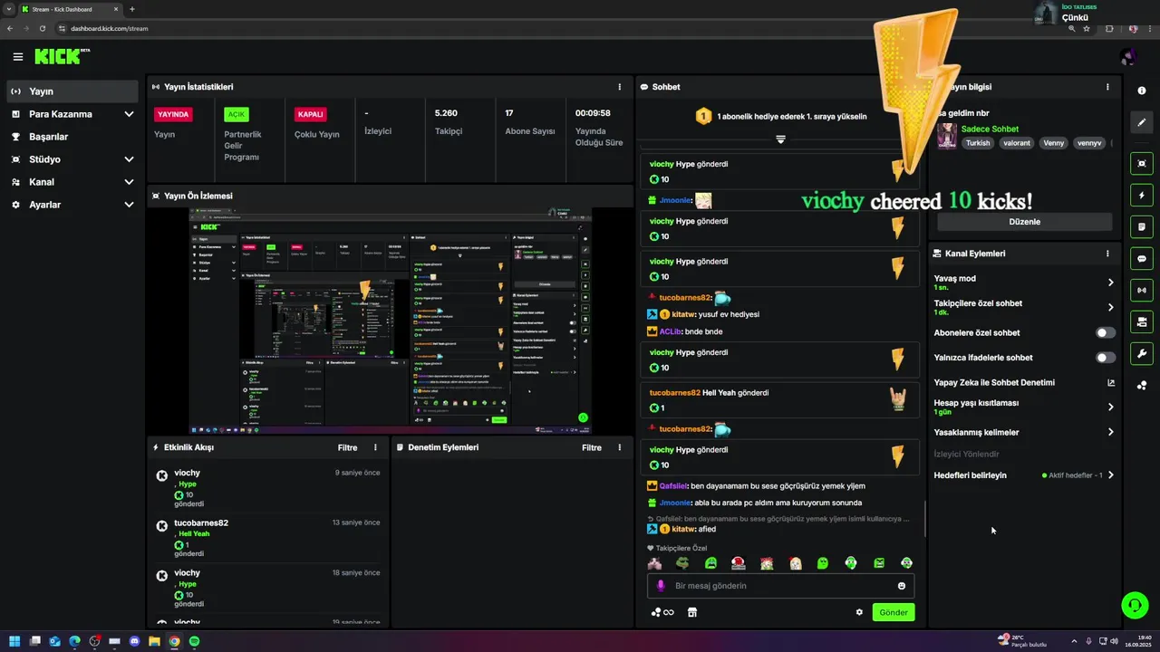
Task: Select Yayın in left sidebar
Action: point(72,91)
